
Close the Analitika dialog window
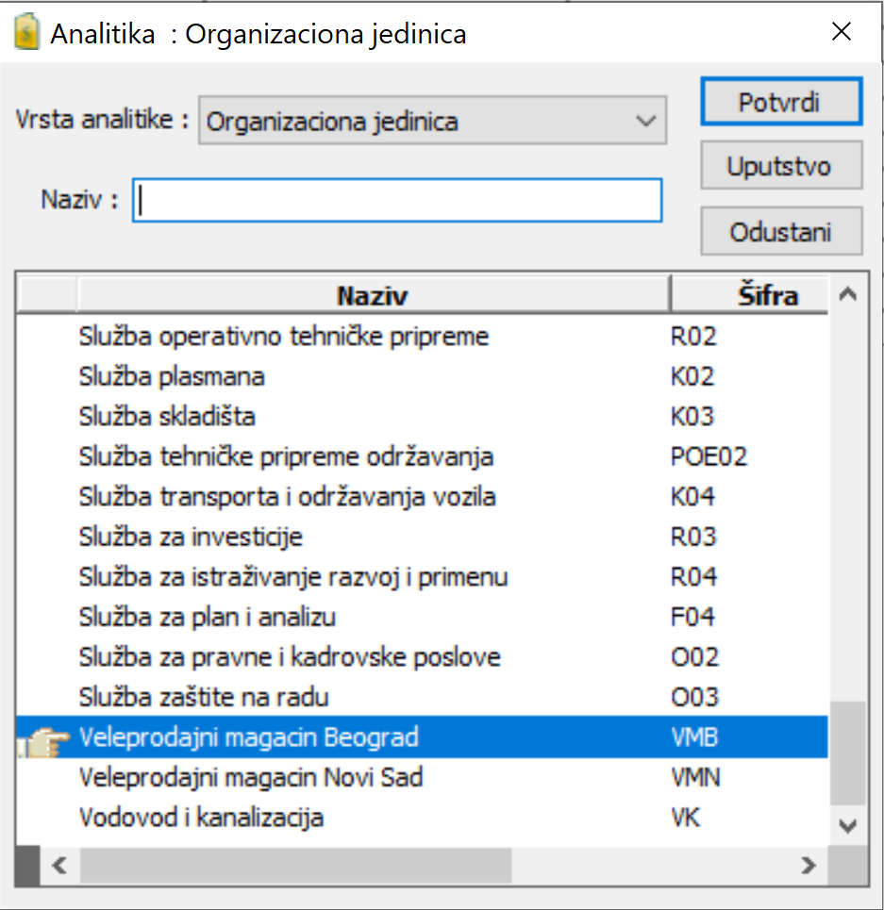coord(842,33)
